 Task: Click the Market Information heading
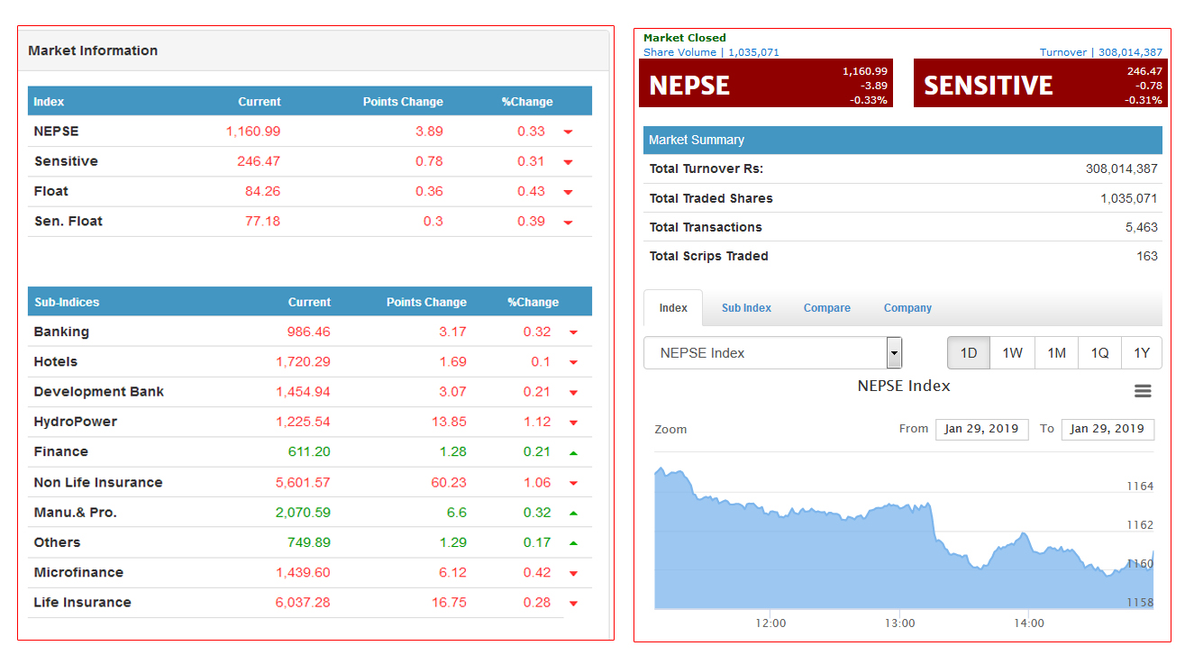click(x=93, y=50)
